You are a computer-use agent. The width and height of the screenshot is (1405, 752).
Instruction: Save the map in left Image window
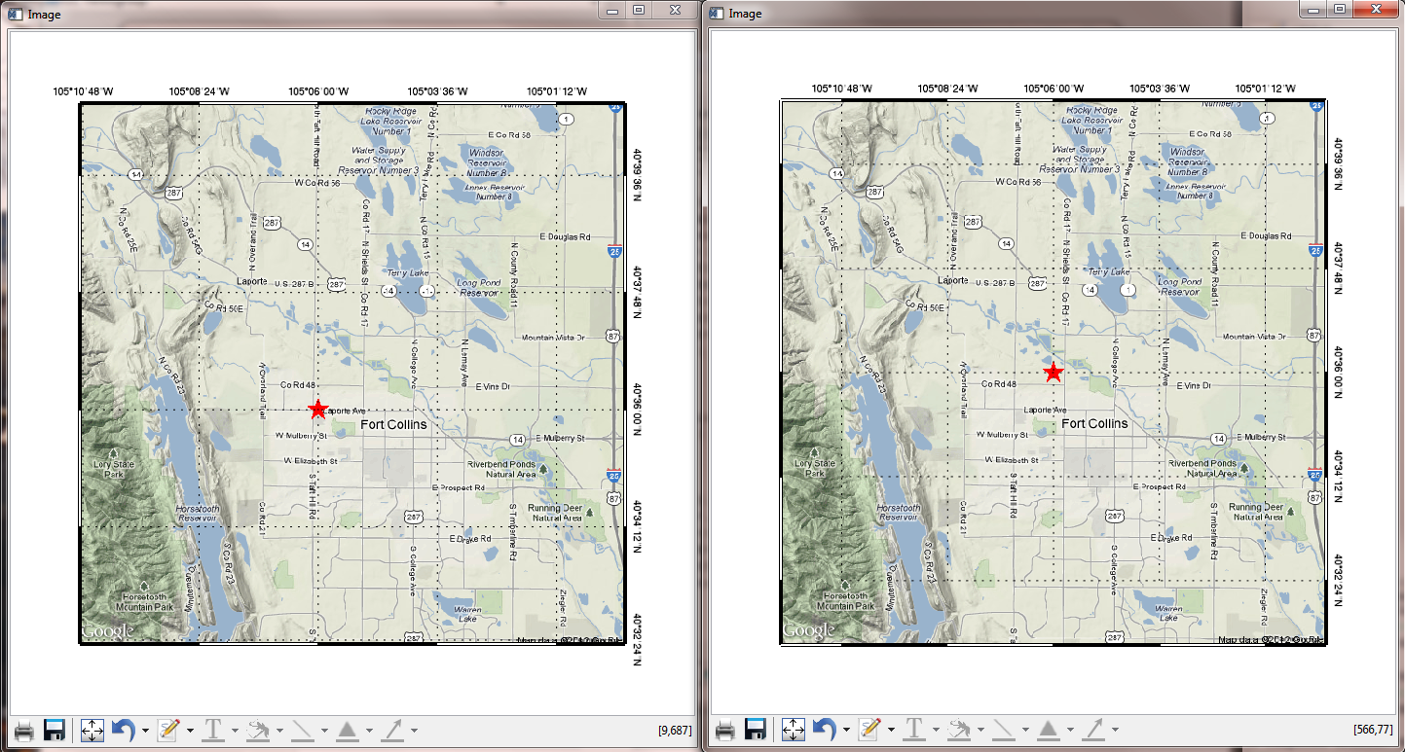coord(55,730)
